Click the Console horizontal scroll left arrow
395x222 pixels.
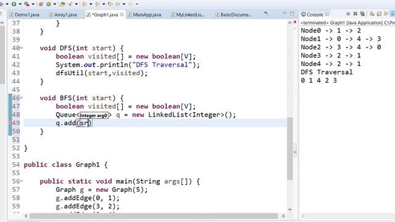[303, 216]
